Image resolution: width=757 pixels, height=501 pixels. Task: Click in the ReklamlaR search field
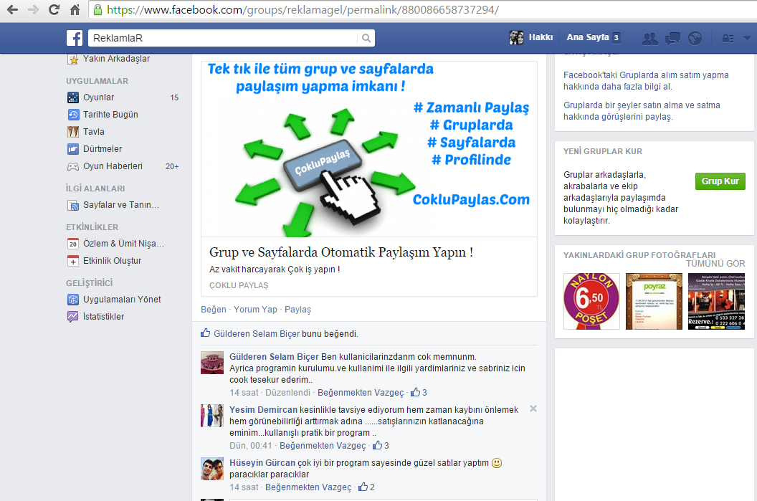[222, 38]
